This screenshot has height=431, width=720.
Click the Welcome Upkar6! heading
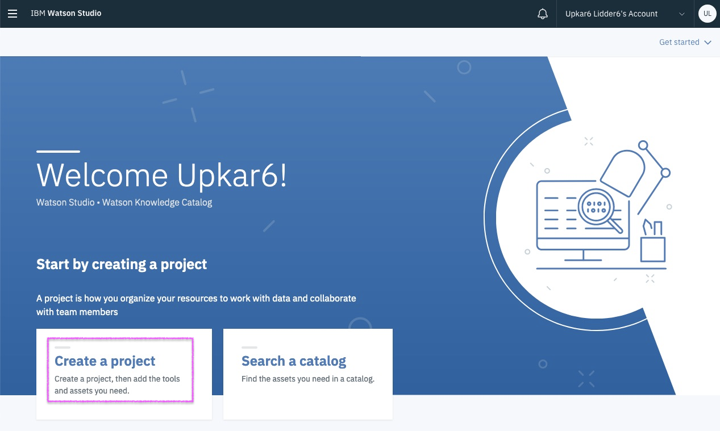point(162,175)
